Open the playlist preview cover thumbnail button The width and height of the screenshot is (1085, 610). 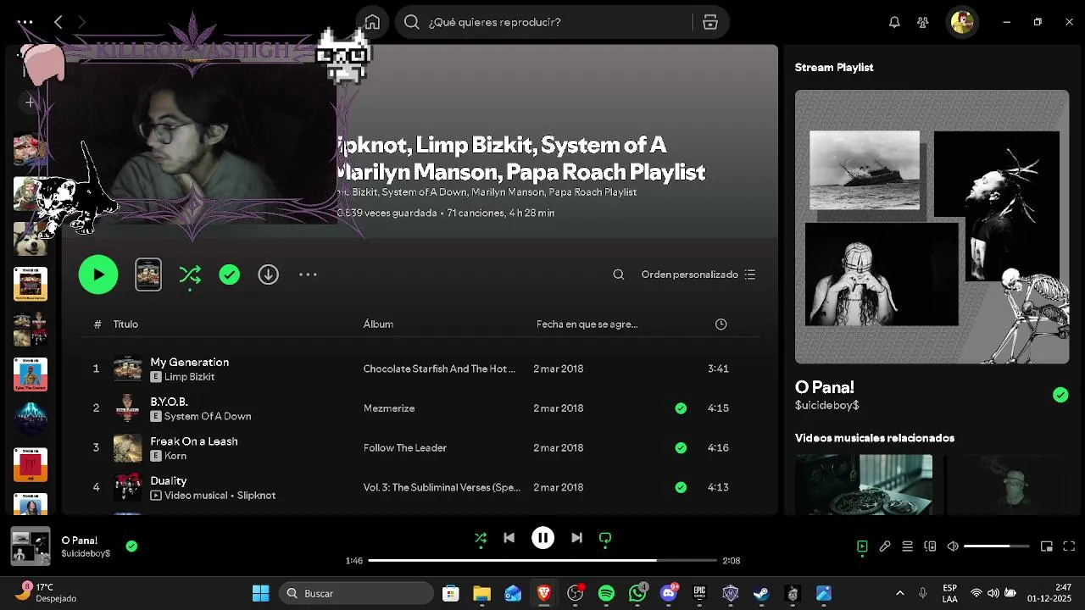(x=148, y=274)
